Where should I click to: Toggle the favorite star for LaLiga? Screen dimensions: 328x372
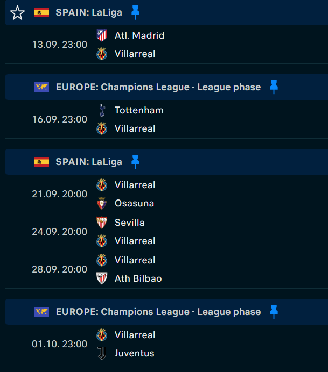click(x=17, y=13)
